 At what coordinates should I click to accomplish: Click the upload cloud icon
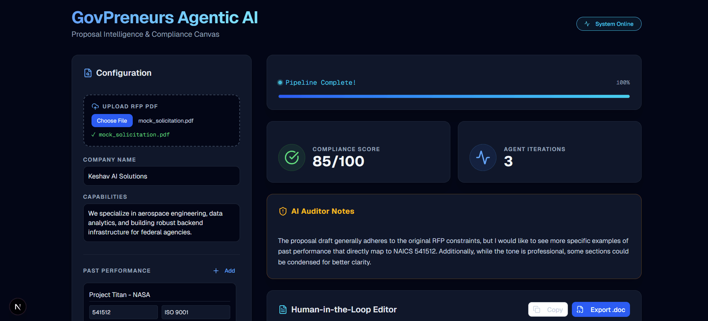(x=95, y=106)
